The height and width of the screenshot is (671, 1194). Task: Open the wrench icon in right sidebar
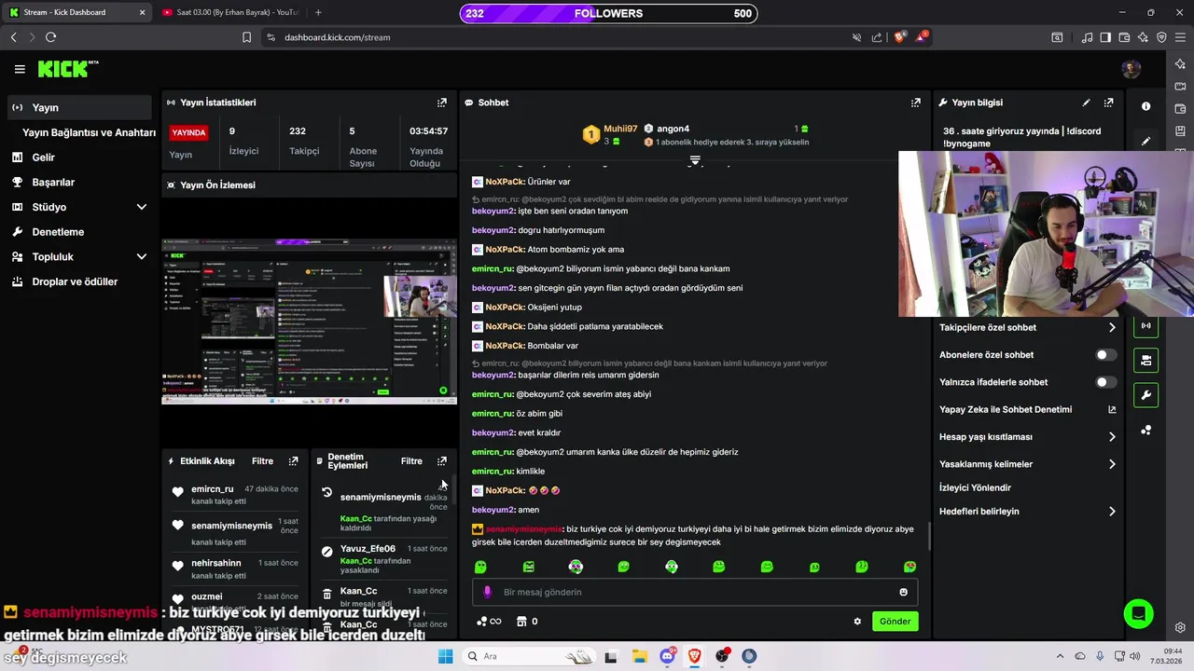[x=1146, y=395]
